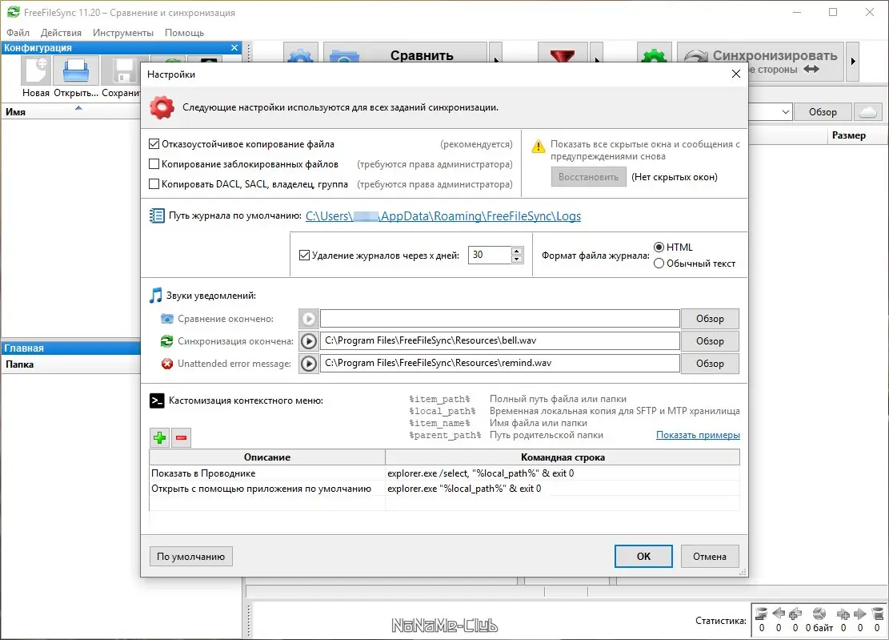This screenshot has width=889, height=640.
Task: Edit the bell.wav sound path field
Action: (500, 341)
